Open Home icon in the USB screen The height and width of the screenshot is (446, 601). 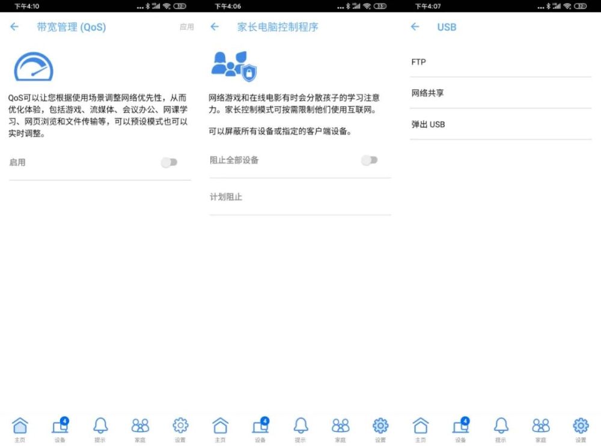pos(421,430)
